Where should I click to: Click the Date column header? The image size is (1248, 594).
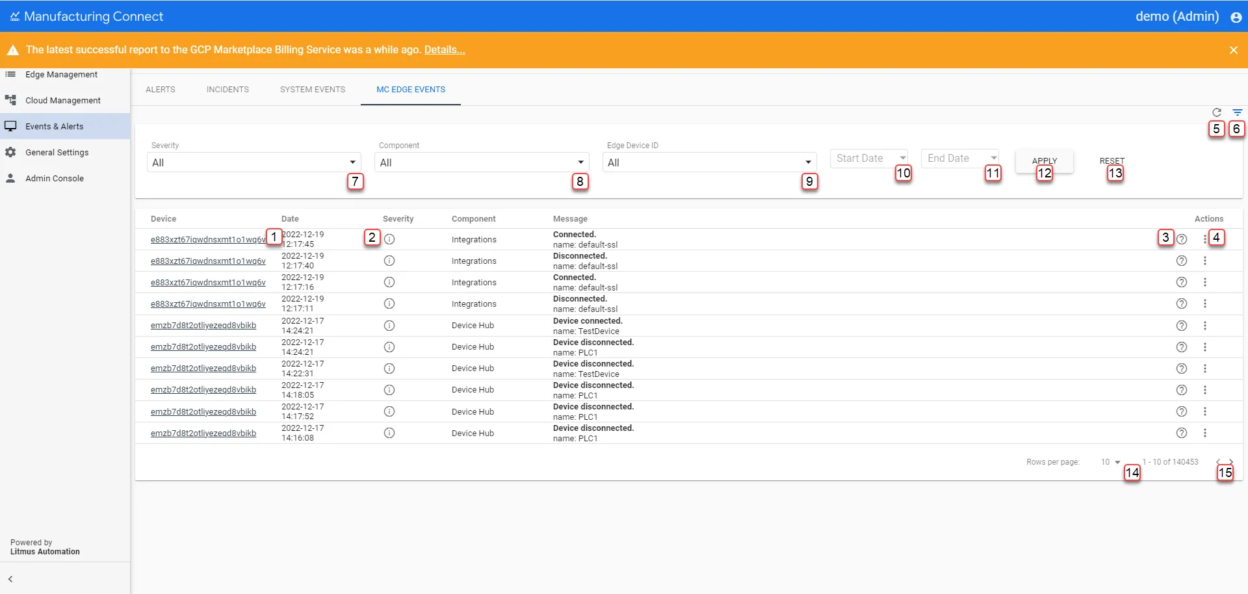click(x=290, y=219)
